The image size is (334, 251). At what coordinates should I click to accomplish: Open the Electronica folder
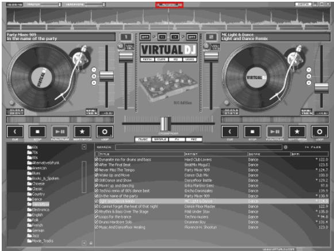click(x=38, y=210)
